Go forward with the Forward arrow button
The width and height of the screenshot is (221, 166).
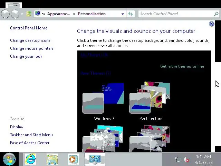pos(15,14)
